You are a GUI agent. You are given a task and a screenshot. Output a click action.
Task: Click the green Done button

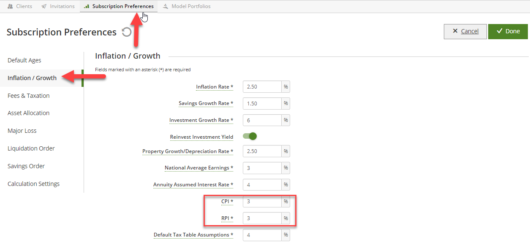tap(508, 31)
